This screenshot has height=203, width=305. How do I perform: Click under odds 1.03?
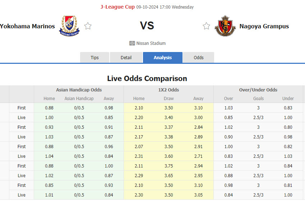(x=288, y=156)
